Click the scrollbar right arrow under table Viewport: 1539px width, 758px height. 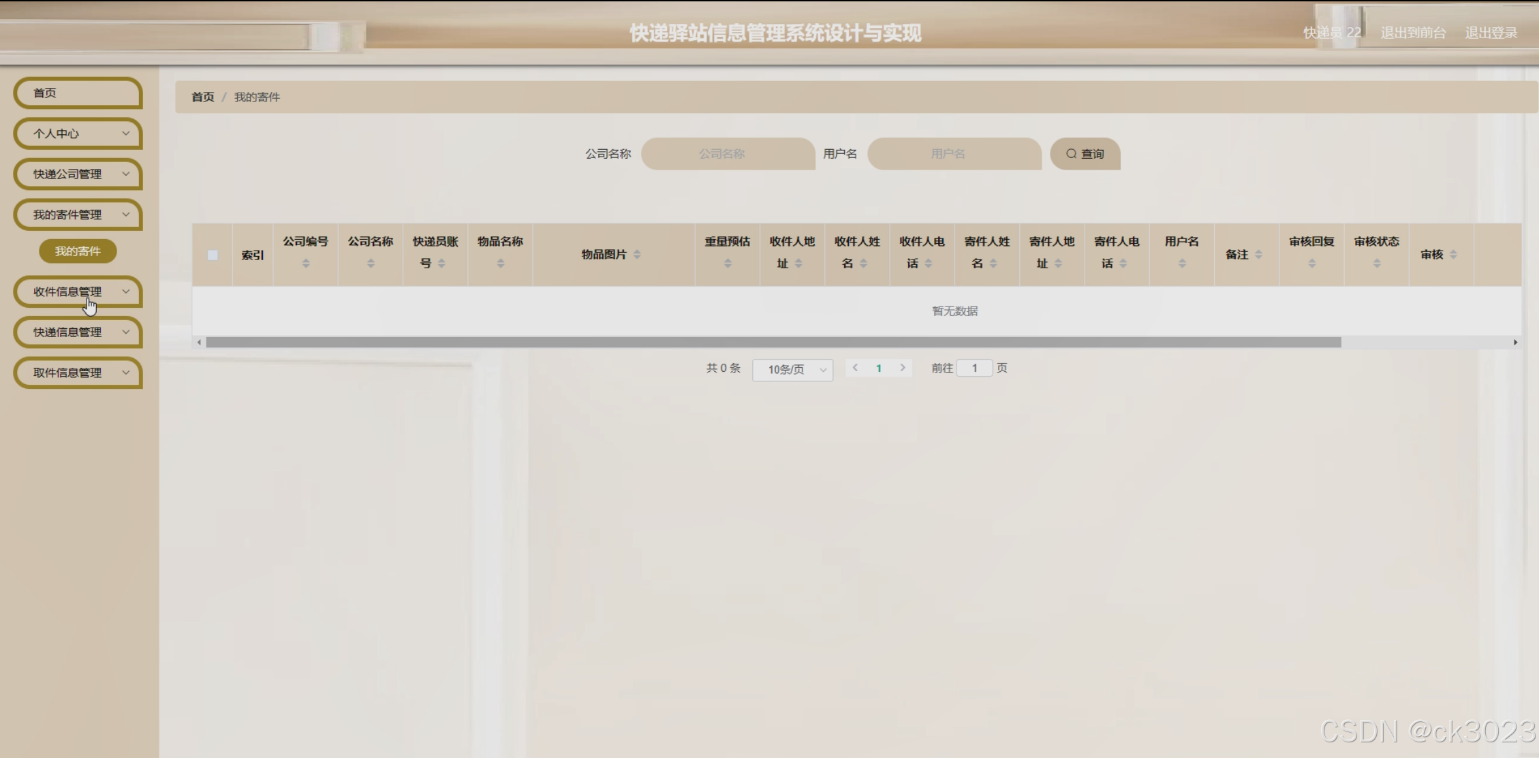[1515, 343]
